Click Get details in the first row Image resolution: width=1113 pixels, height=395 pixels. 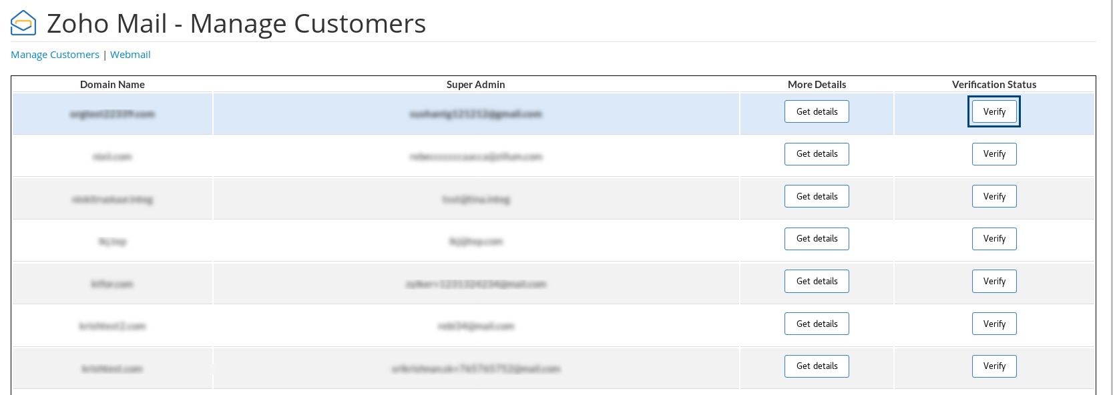(x=817, y=112)
